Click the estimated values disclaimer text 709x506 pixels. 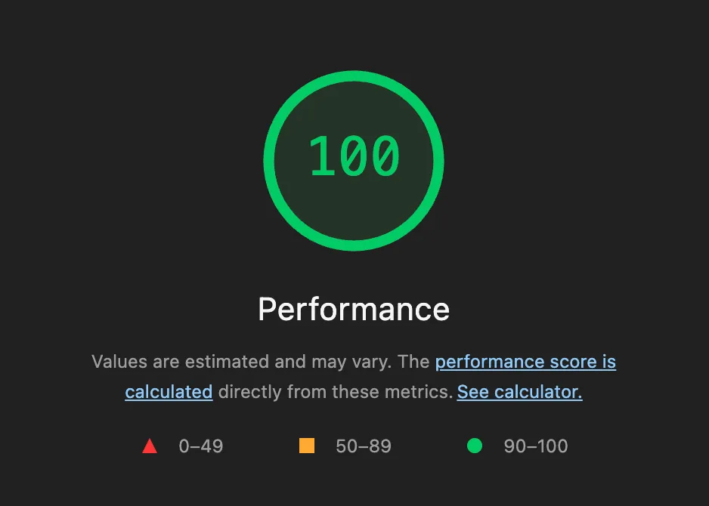click(x=353, y=376)
